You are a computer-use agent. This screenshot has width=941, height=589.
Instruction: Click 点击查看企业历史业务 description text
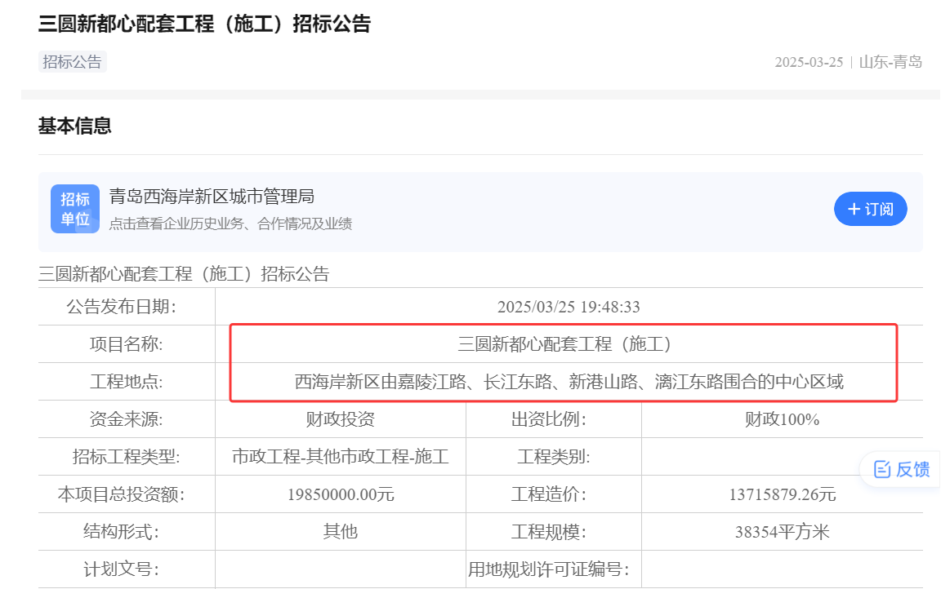pyautogui.click(x=230, y=224)
